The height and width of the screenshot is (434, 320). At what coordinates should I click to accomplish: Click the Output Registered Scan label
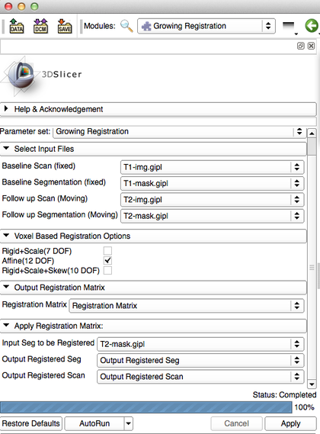[43, 375]
